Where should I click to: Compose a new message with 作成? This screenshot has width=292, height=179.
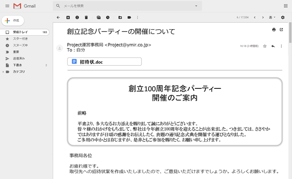(13, 20)
